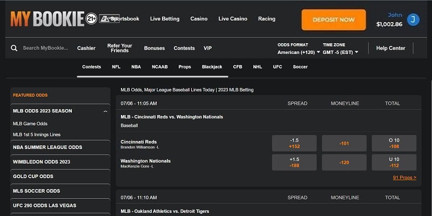Screen dimensions: 432x216
Task: Bet under 10 at -112
Action: (x=394, y=163)
